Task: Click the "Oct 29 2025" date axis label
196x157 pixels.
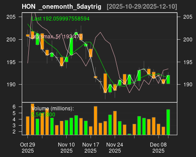Action: (x=27, y=147)
